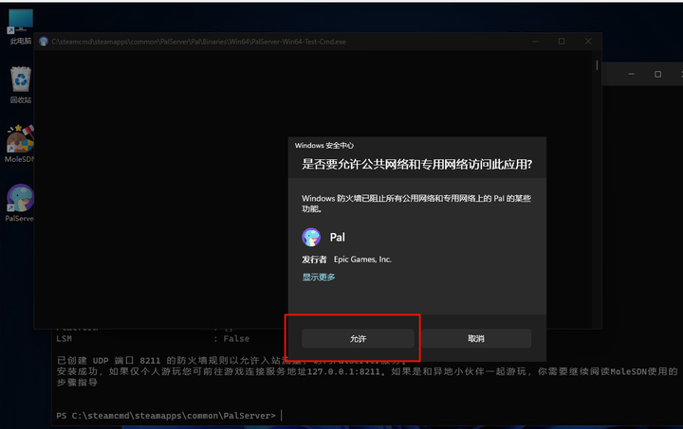Click the 'Windows 防火墙已阻止' description text
Viewport: 683px width, 429px height.
[x=416, y=204]
